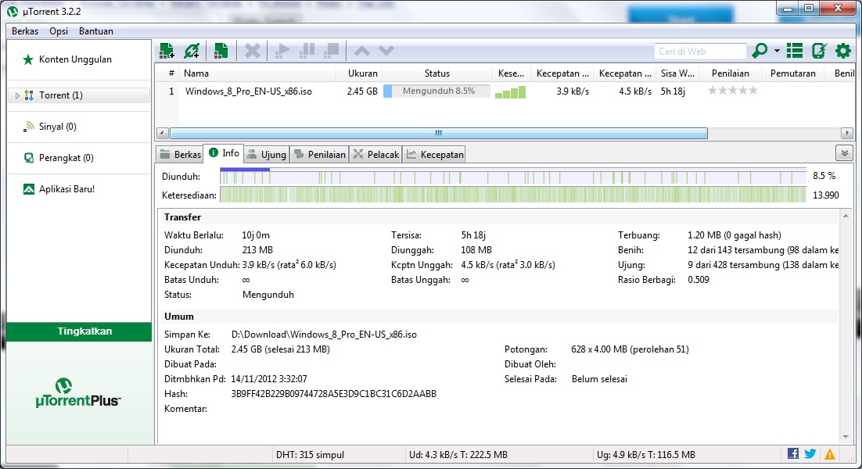Switch to the Berkas tab
Image resolution: width=862 pixels, height=469 pixels.
[181, 155]
